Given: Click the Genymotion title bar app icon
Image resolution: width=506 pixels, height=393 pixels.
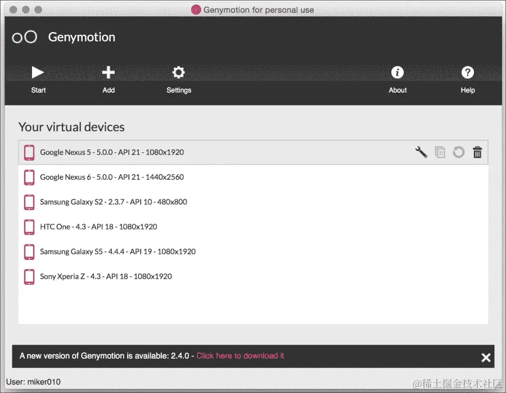Looking at the screenshot, I should (196, 10).
